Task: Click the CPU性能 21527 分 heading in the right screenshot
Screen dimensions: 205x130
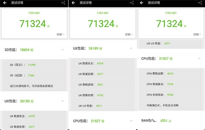Action: point(157,58)
